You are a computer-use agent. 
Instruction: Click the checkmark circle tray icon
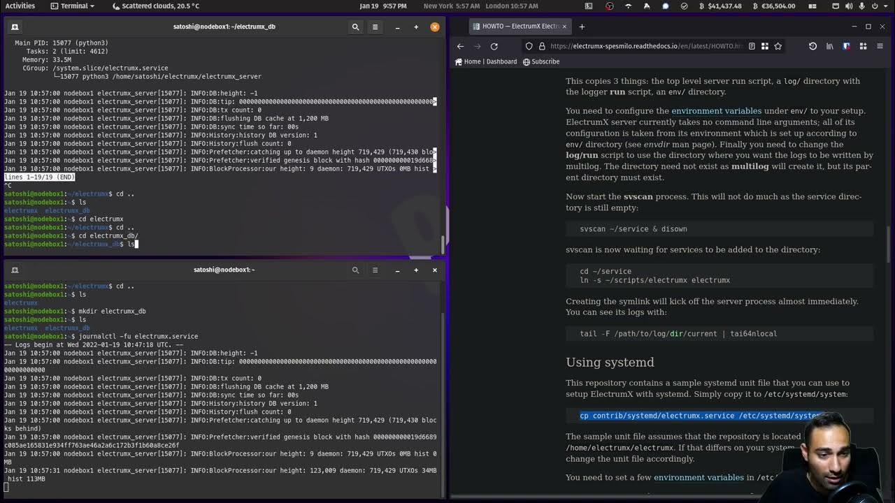pos(684,6)
